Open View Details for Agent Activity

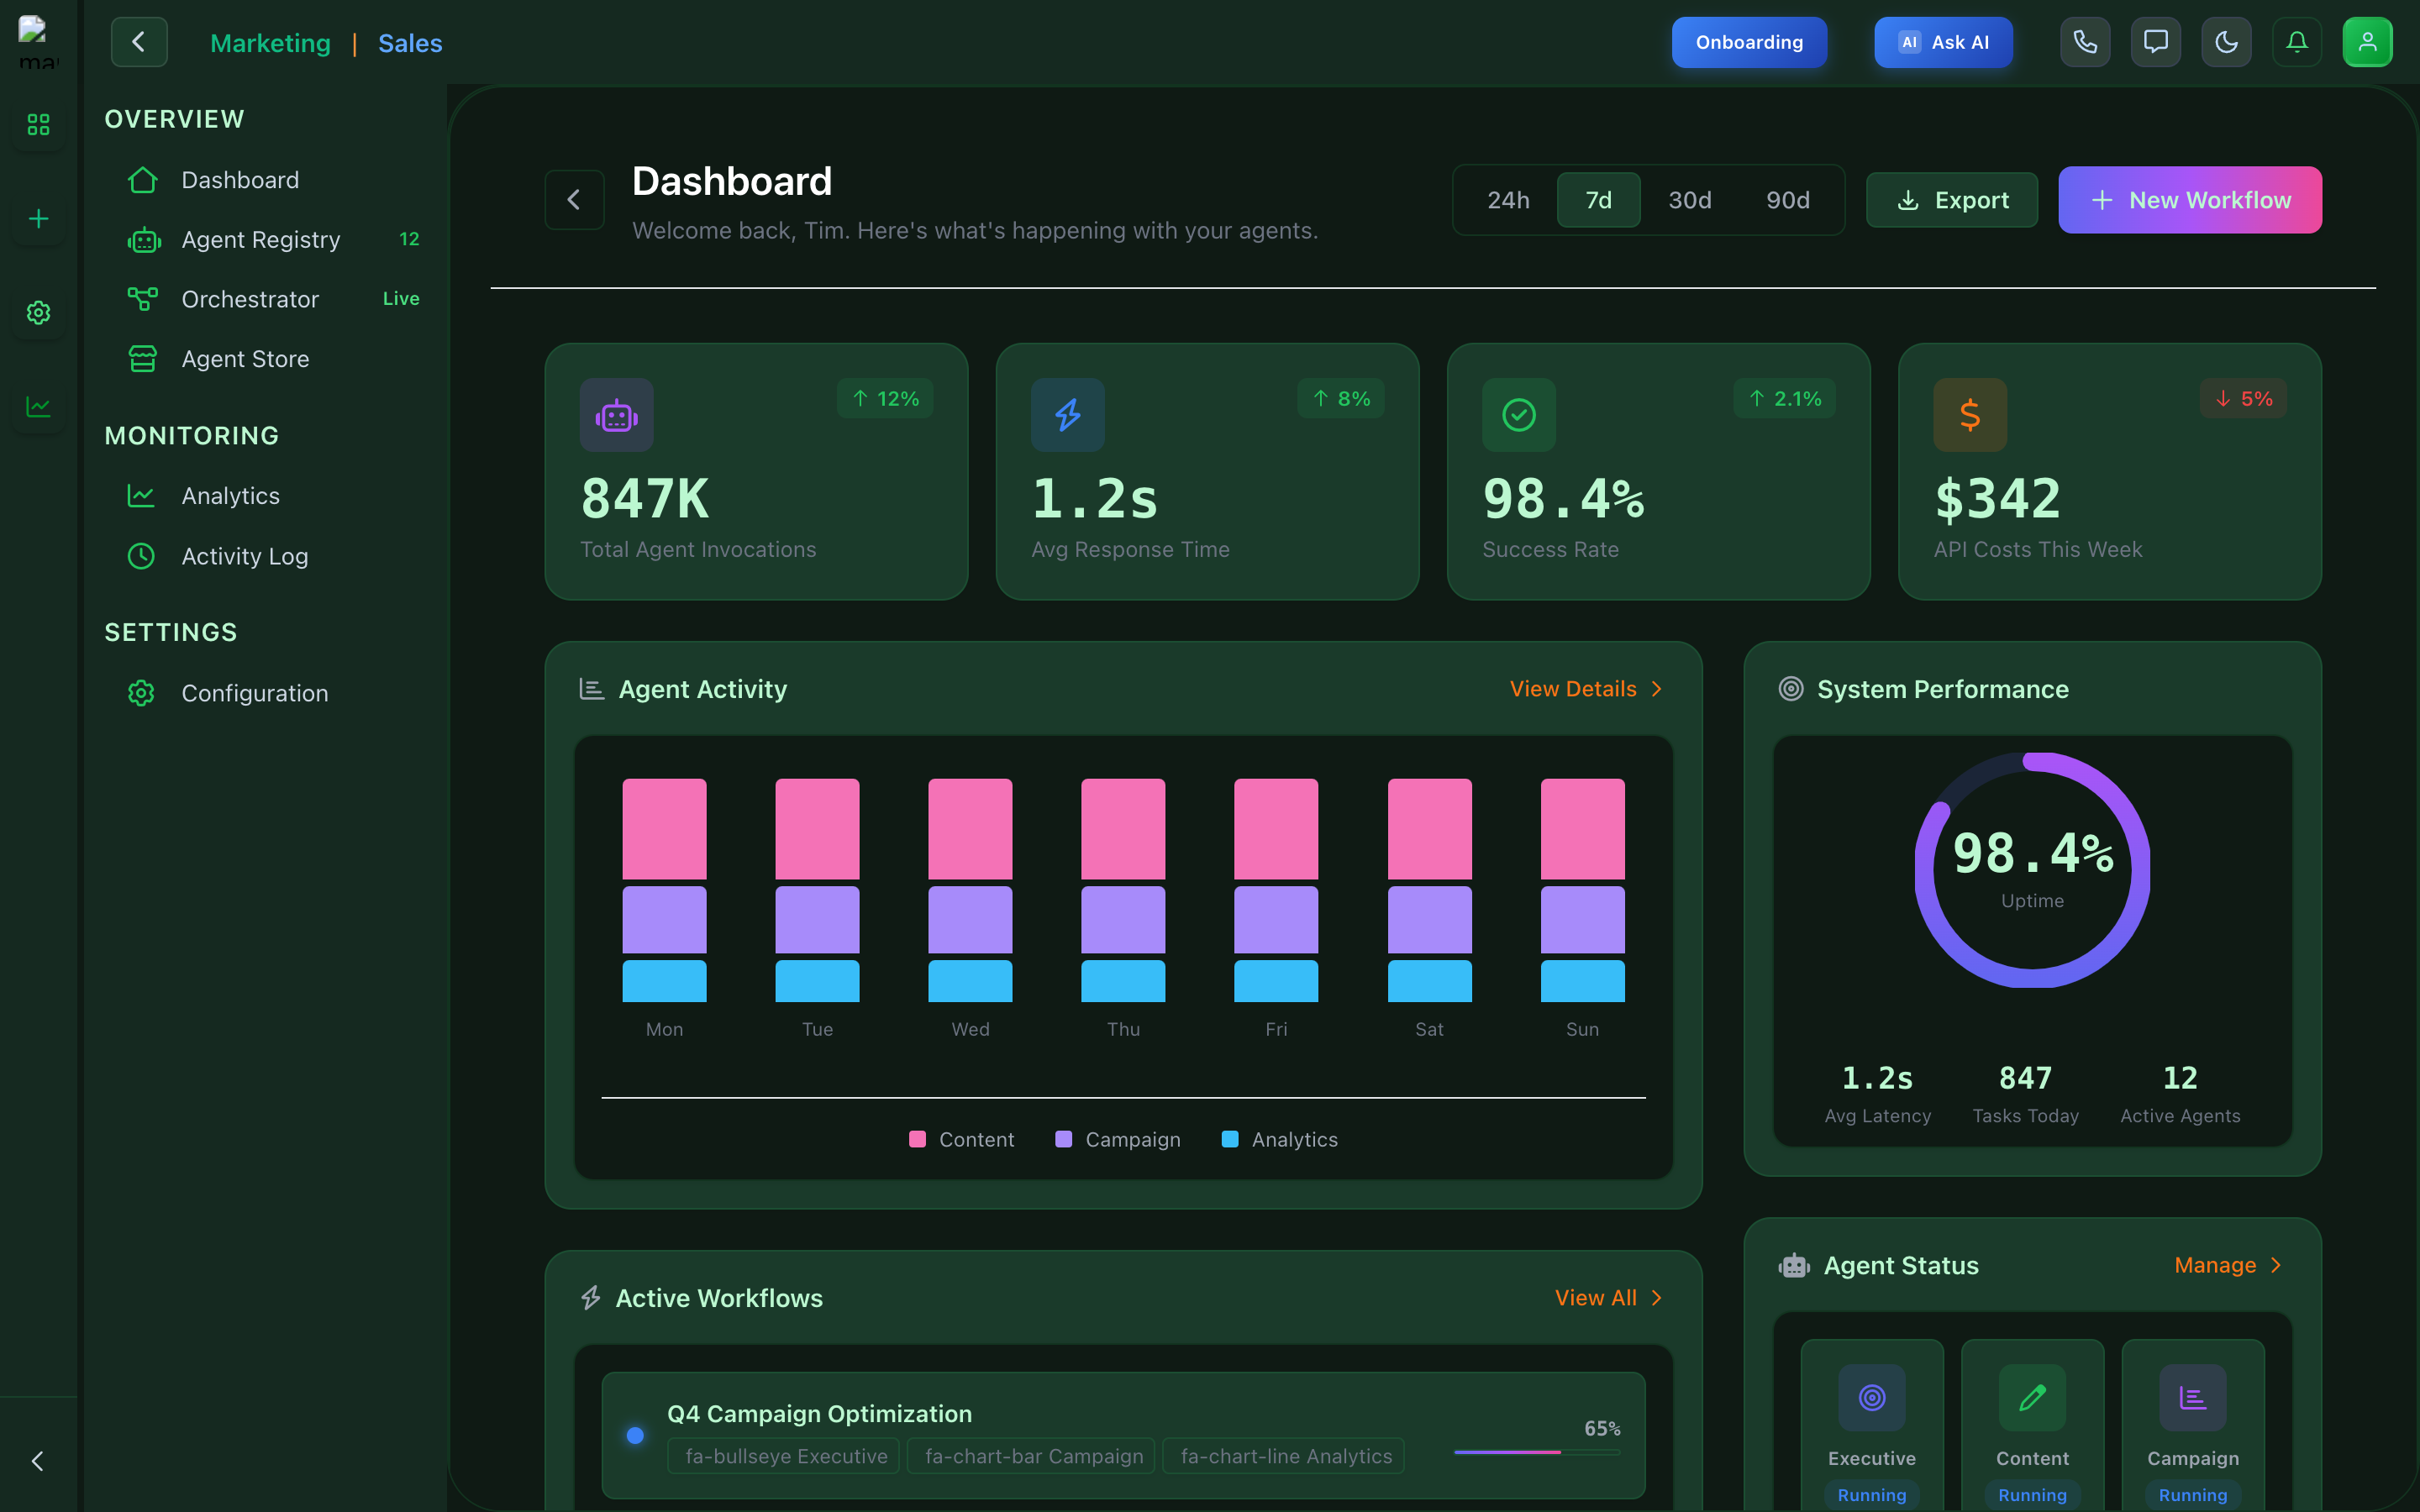(x=1587, y=689)
